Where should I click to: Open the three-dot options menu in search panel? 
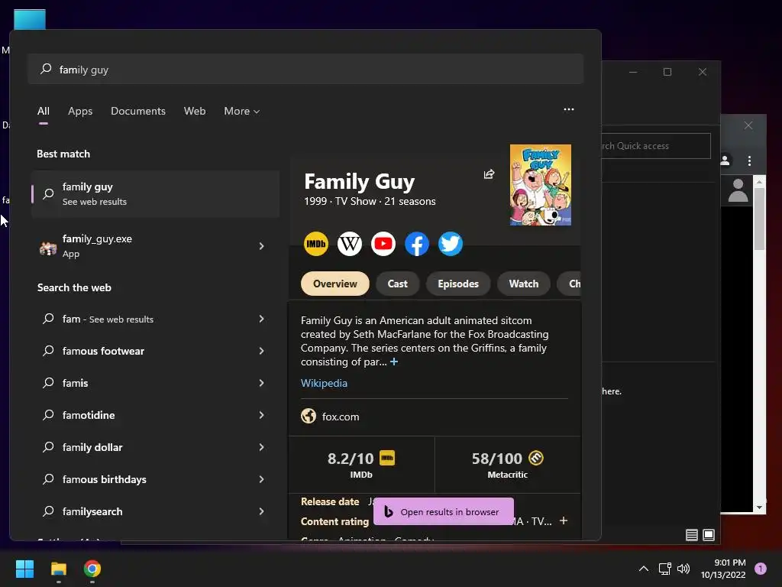coord(568,109)
